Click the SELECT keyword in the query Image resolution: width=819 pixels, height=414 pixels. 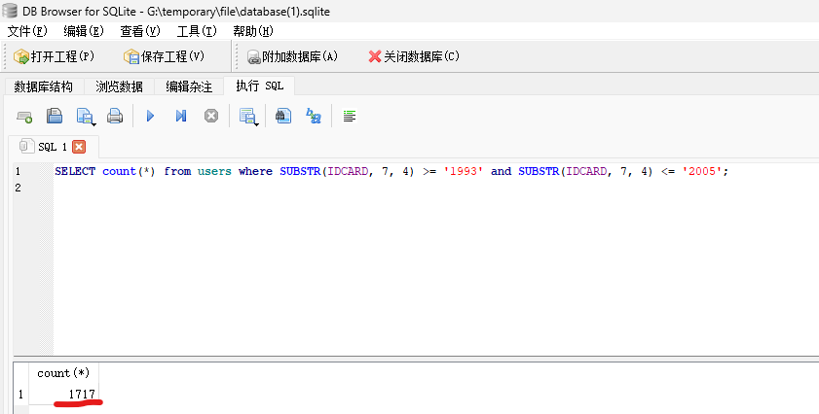[75, 172]
